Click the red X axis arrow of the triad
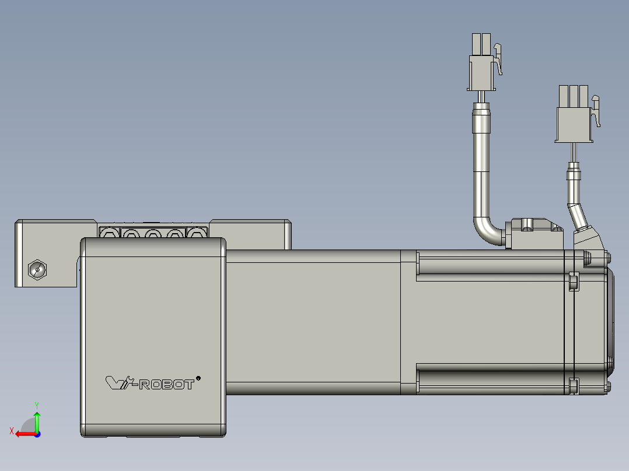 (25, 434)
